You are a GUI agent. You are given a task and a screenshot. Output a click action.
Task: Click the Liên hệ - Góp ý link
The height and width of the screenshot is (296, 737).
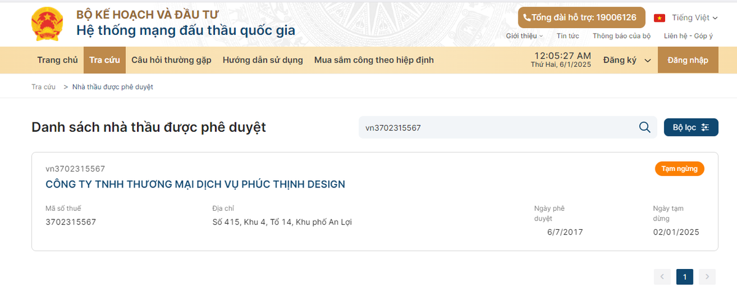[x=688, y=36]
